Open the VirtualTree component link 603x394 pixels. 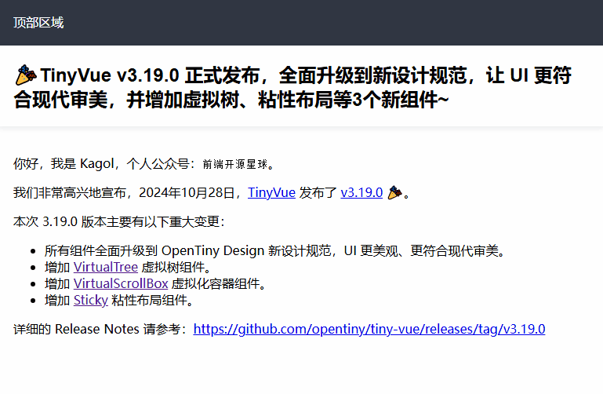tap(105, 267)
